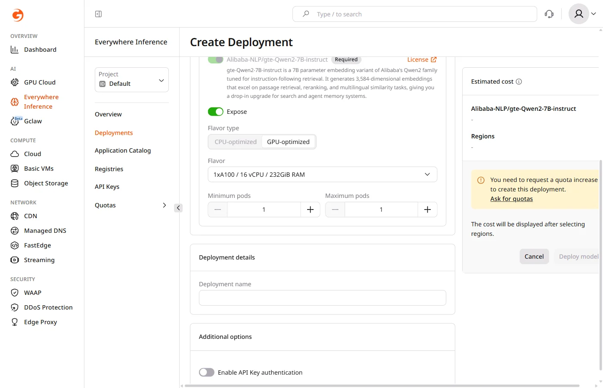603x388 pixels.
Task: Click the Gcore logo icon
Action: [18, 15]
